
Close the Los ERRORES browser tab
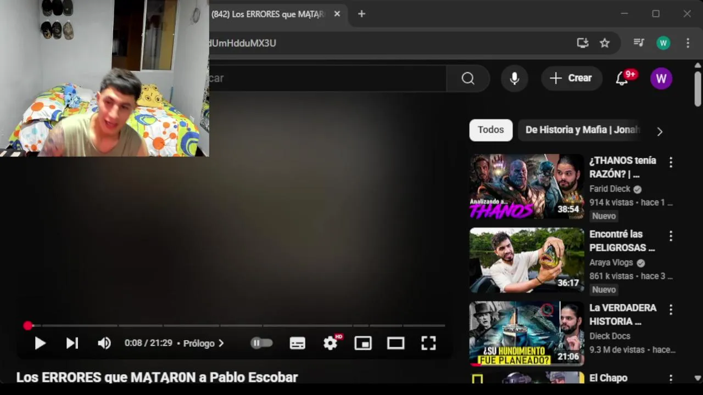point(337,14)
